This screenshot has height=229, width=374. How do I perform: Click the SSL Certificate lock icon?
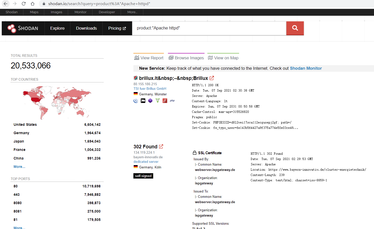pyautogui.click(x=195, y=153)
